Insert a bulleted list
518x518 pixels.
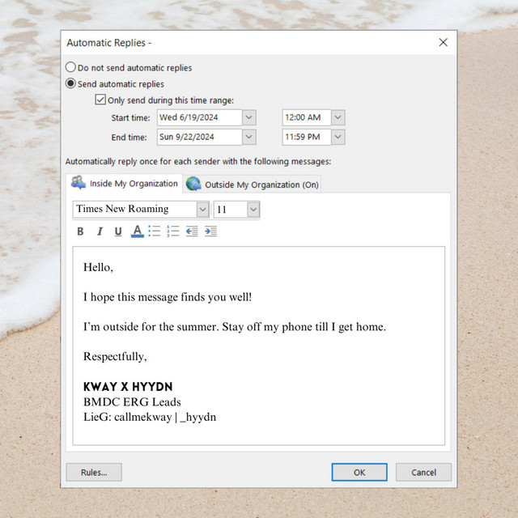click(x=155, y=231)
